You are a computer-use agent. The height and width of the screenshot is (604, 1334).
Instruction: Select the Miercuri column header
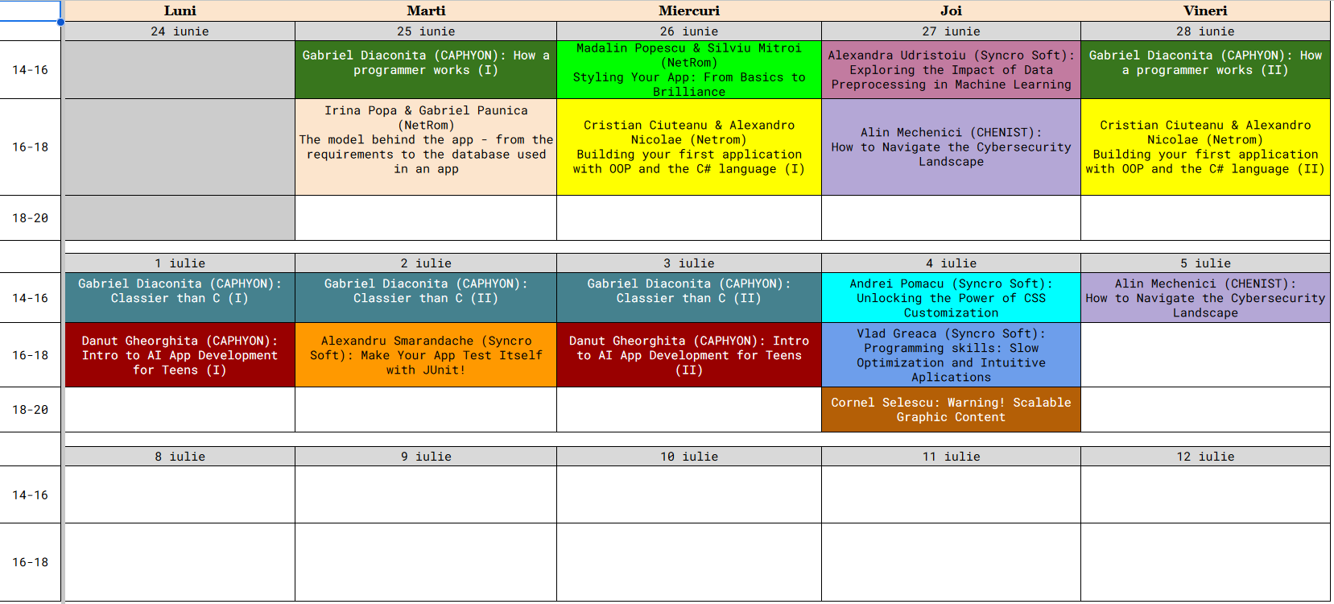[689, 10]
